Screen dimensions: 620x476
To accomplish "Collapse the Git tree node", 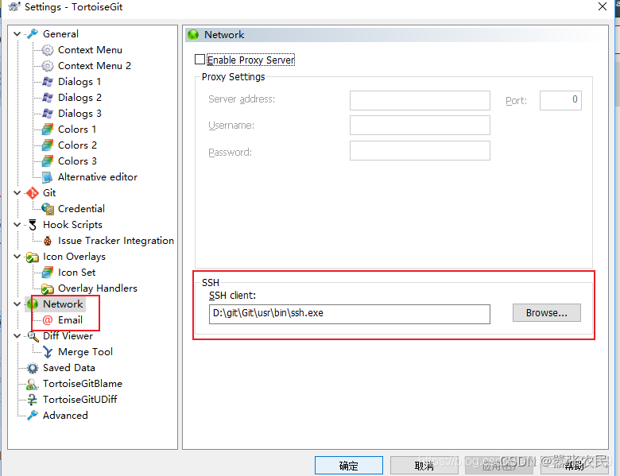I will coord(17,193).
